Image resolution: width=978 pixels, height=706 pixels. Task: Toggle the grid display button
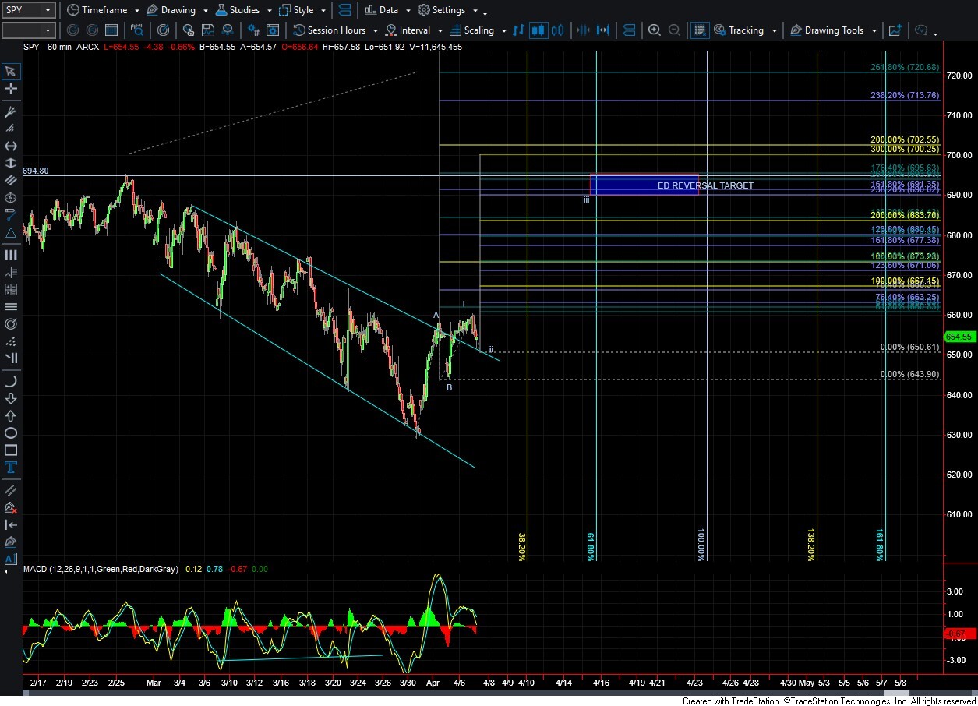tap(700, 30)
